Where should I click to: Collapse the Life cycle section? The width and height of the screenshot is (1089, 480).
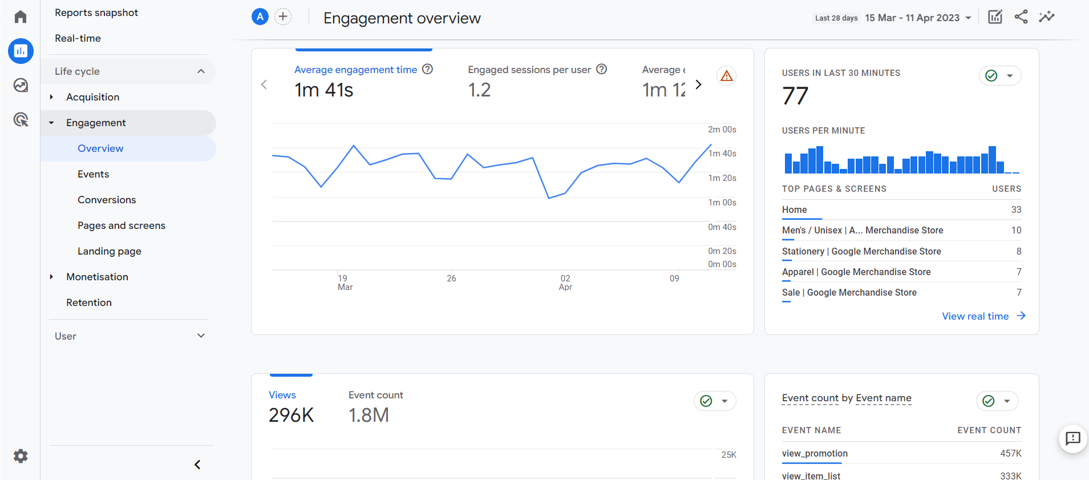(201, 71)
